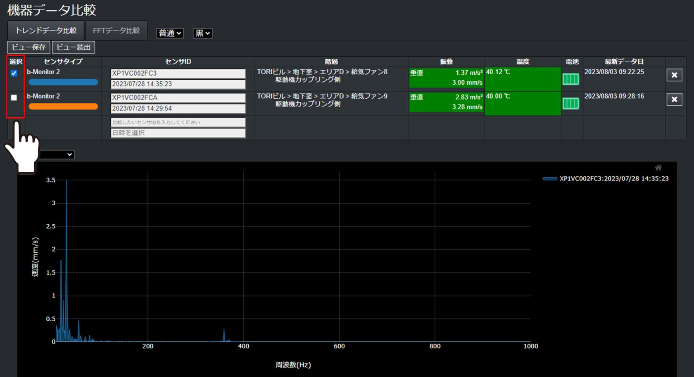Click the hierarchy text for 給気ファン9
The image size is (694, 377).
click(x=322, y=100)
